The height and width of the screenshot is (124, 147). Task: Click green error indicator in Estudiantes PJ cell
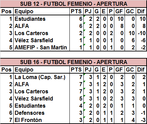[84, 16]
